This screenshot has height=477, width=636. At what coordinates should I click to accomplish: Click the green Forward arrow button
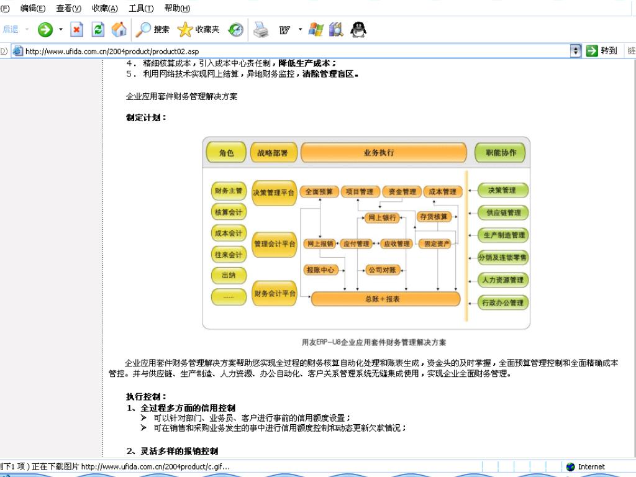tap(45, 30)
